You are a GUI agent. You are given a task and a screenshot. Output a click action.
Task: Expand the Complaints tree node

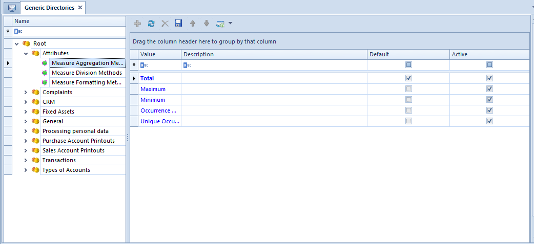(x=26, y=93)
